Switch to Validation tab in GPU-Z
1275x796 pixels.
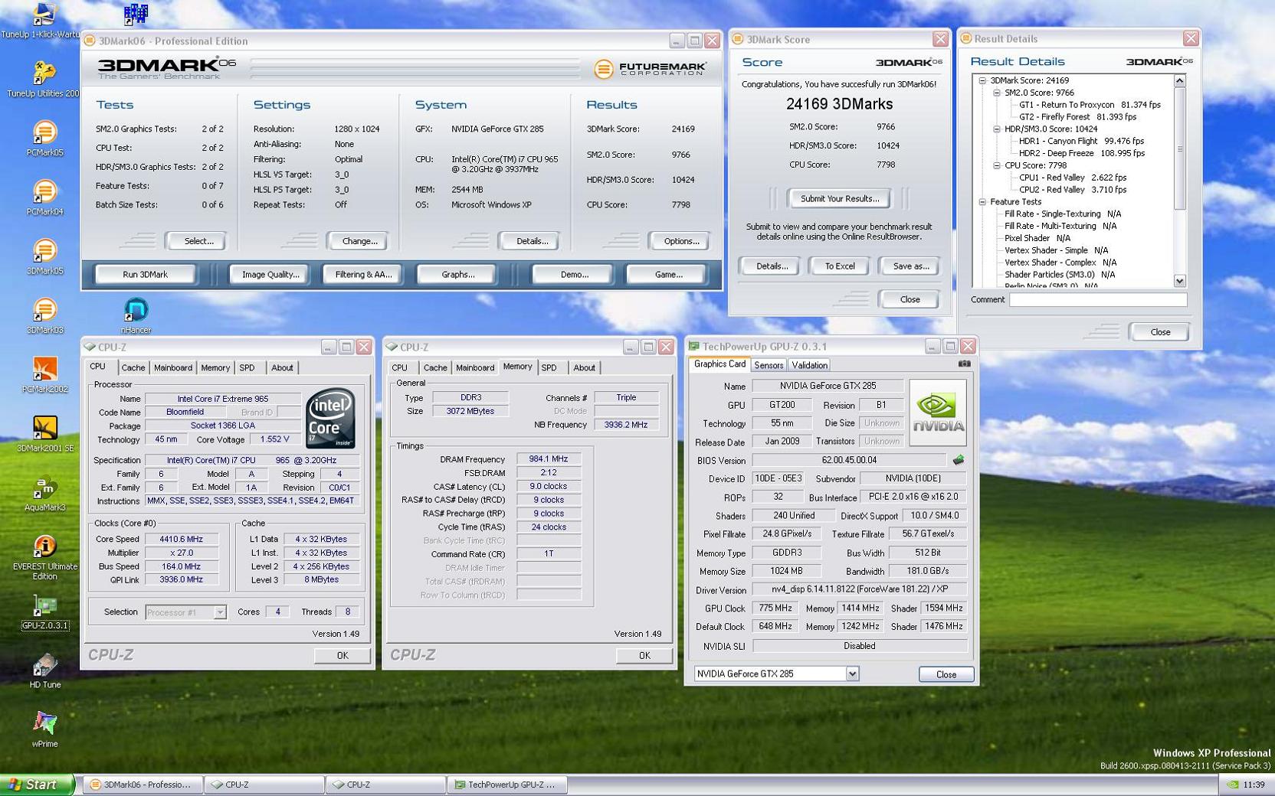(x=809, y=366)
